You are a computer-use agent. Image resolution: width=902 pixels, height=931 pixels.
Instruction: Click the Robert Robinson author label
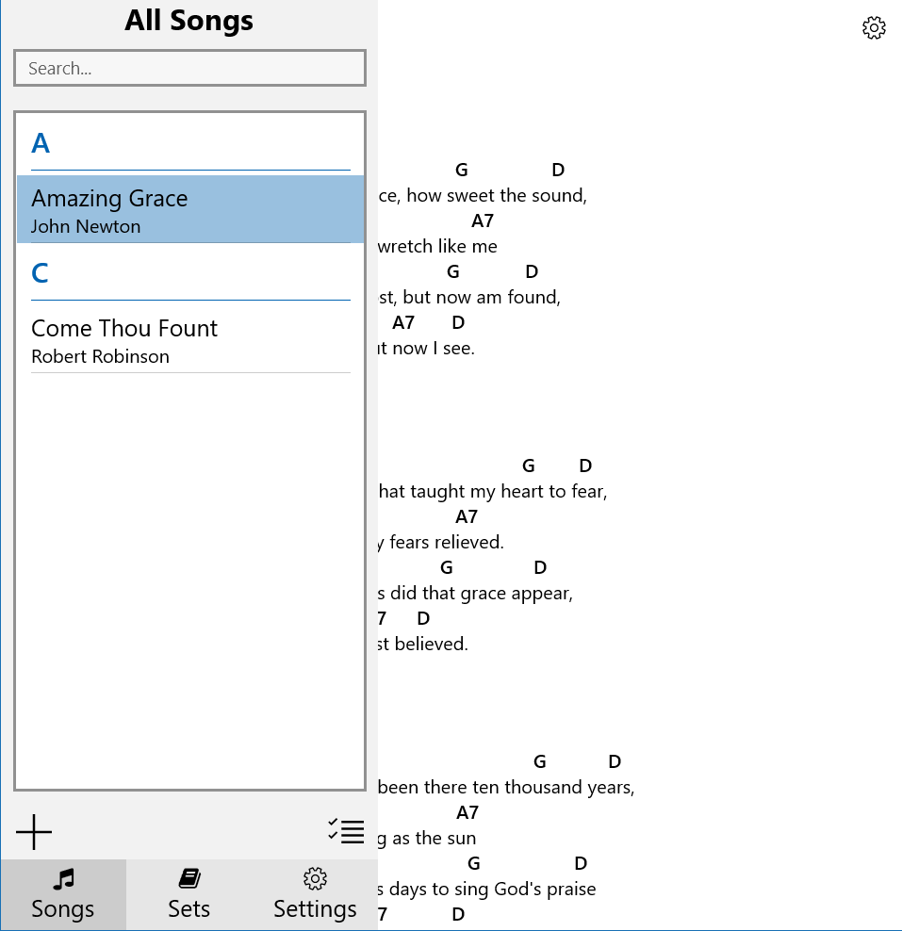click(x=100, y=356)
